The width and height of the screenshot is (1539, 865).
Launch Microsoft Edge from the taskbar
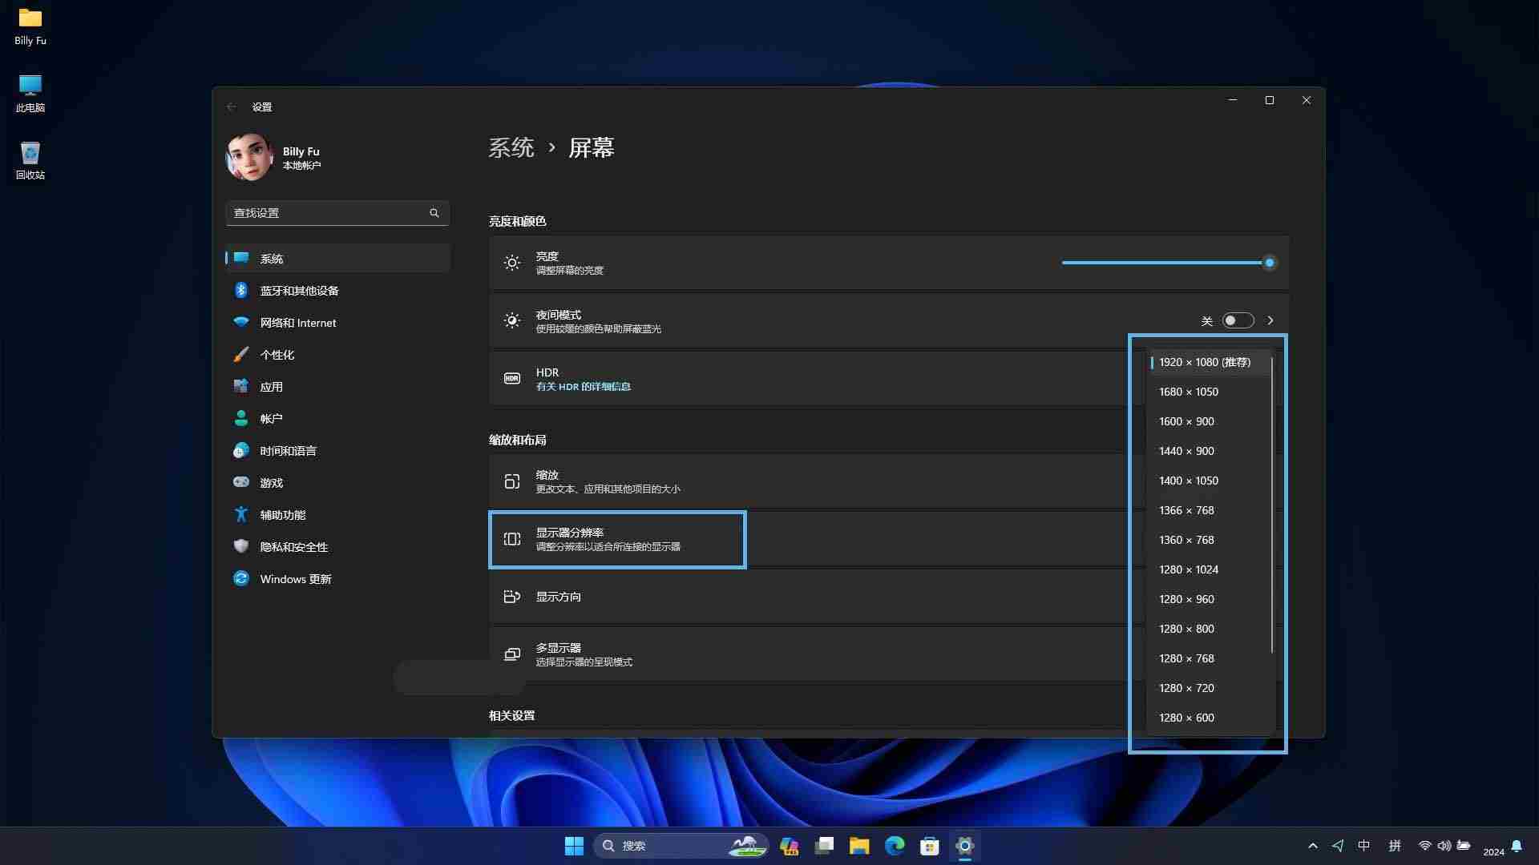point(895,846)
